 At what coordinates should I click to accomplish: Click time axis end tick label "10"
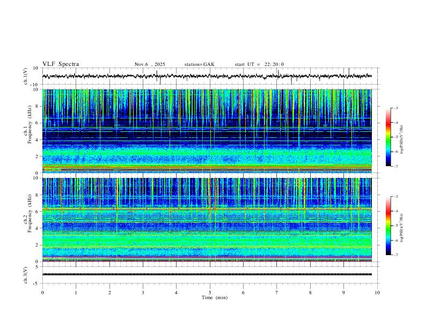377,293
